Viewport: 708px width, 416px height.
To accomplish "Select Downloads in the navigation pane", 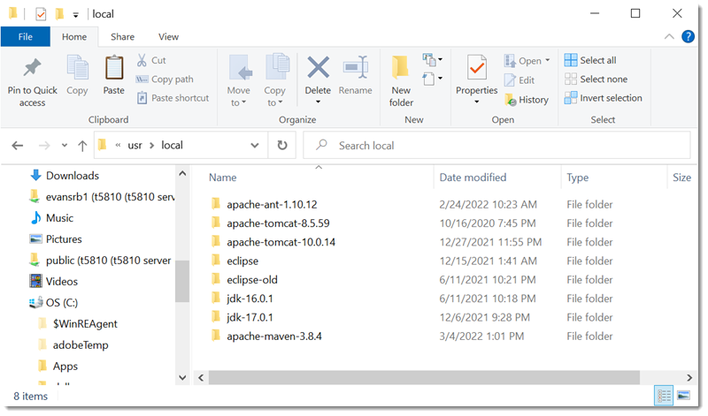I will coord(64,176).
